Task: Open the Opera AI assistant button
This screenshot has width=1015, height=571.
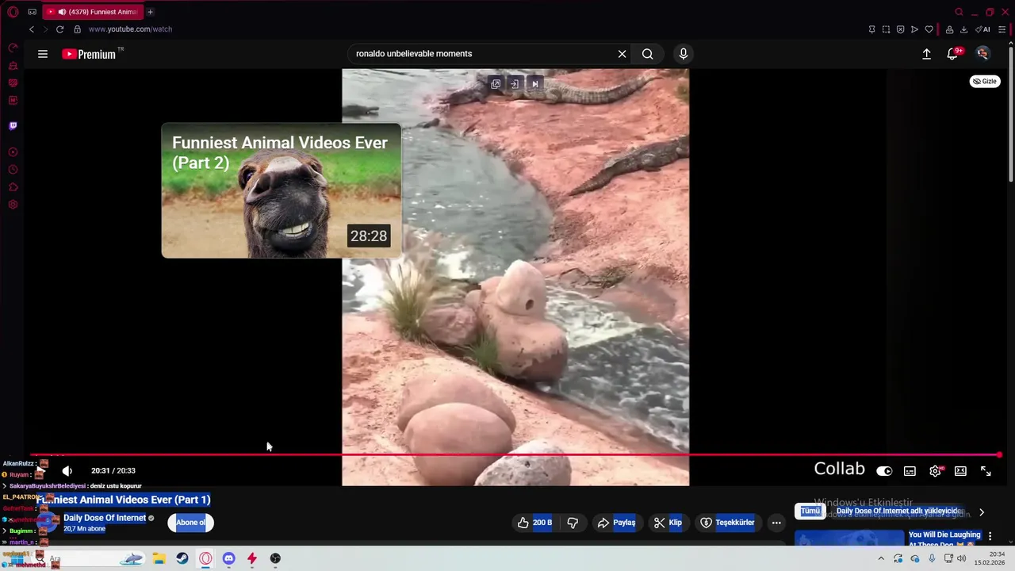Action: (x=982, y=29)
